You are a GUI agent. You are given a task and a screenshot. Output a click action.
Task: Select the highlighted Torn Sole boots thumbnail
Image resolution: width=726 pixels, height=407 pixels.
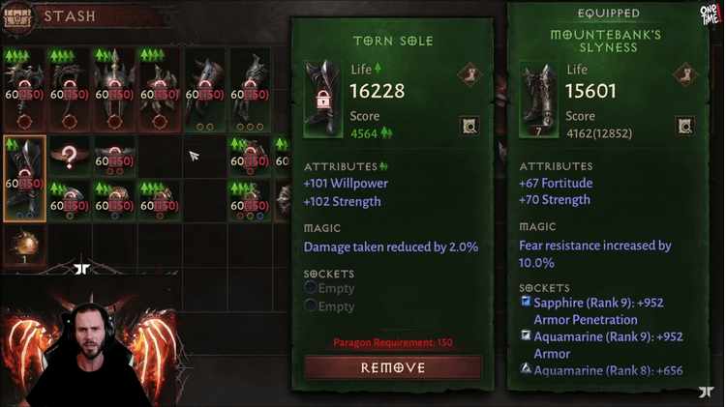[24, 179]
